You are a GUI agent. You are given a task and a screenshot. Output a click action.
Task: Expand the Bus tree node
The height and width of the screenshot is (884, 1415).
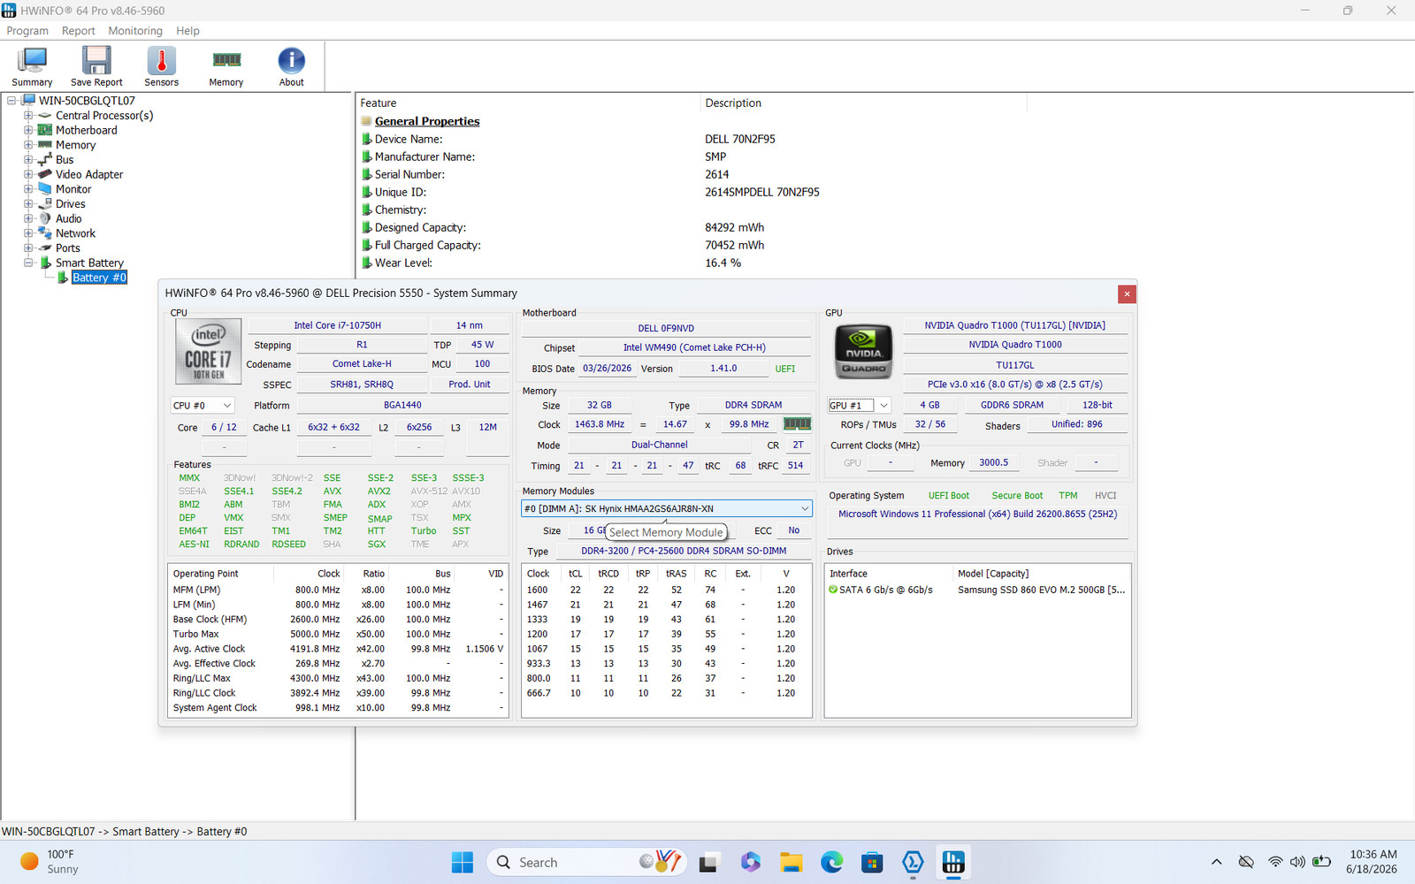click(x=28, y=160)
